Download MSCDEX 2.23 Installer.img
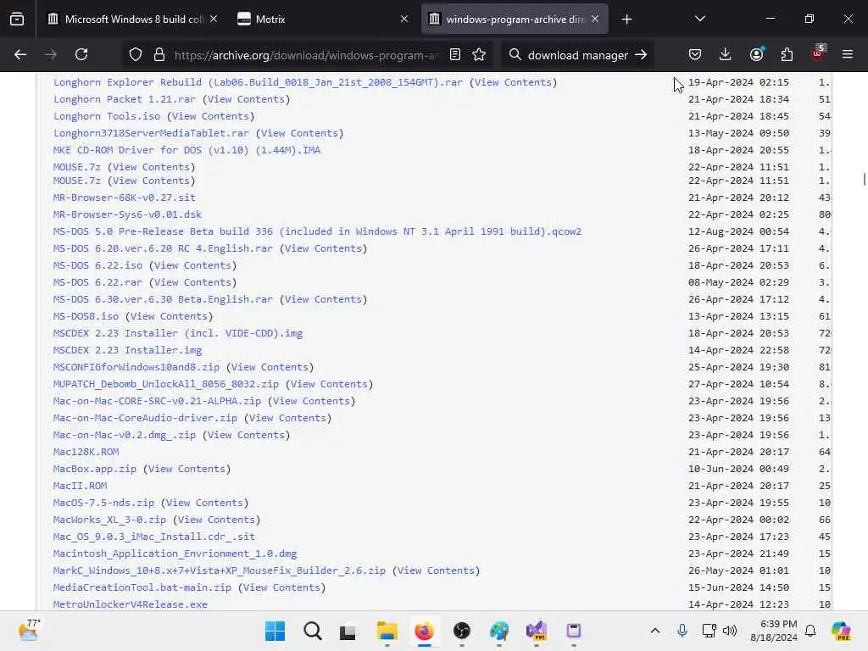Screen dimensions: 868x651 [127, 350]
